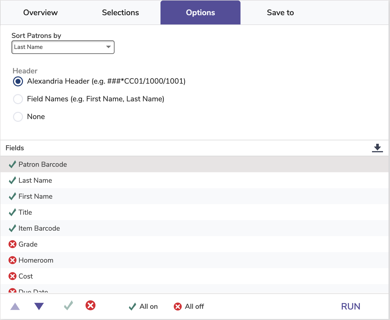Image resolution: width=390 pixels, height=320 pixels.
Task: Click the red X disable-field icon
Action: [x=90, y=305]
